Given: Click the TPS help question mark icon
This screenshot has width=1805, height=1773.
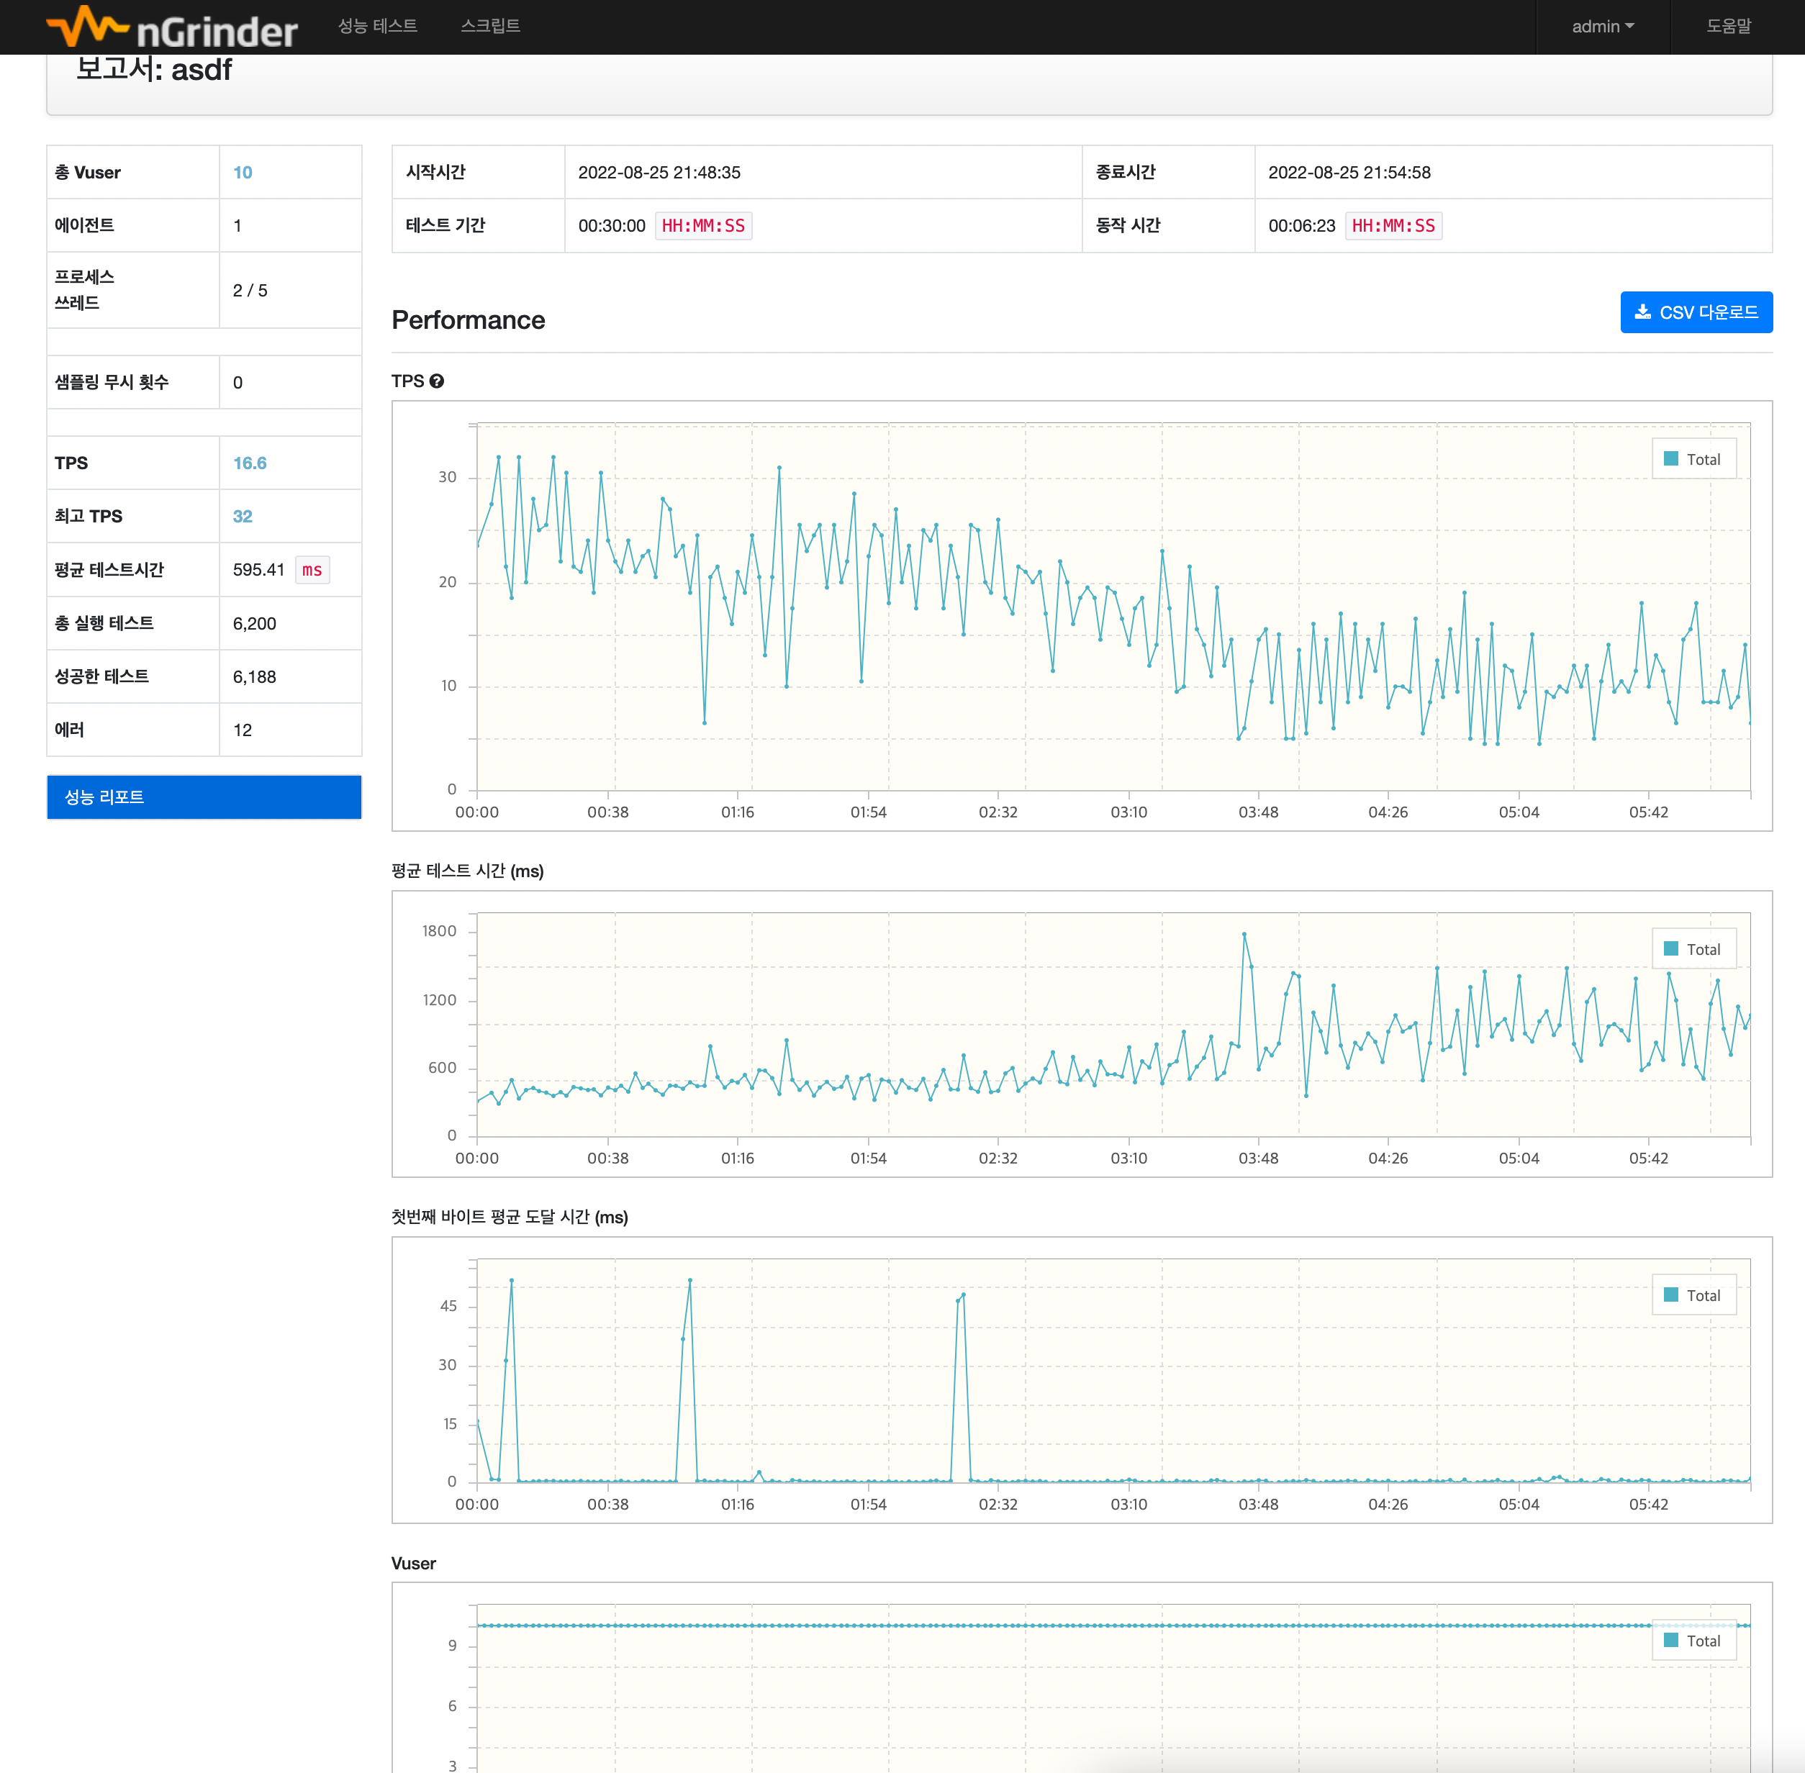Looking at the screenshot, I should click(437, 381).
